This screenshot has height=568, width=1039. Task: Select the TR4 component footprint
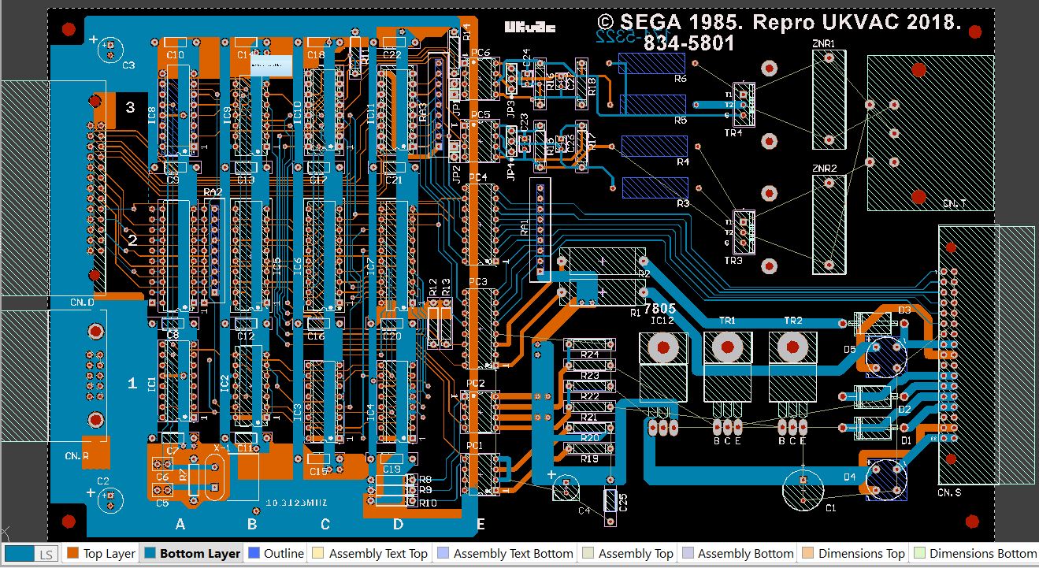tap(744, 104)
